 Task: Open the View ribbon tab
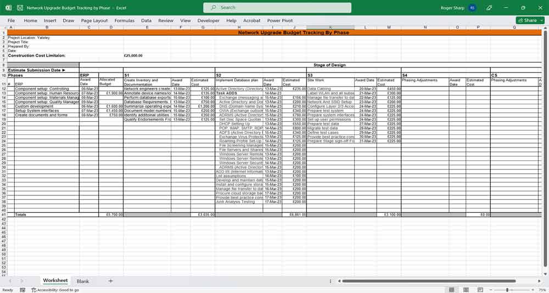click(186, 21)
